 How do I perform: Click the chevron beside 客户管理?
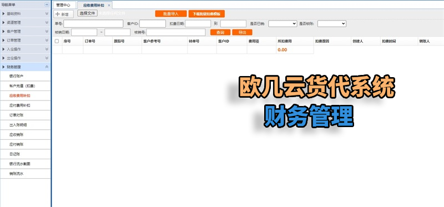(47, 32)
